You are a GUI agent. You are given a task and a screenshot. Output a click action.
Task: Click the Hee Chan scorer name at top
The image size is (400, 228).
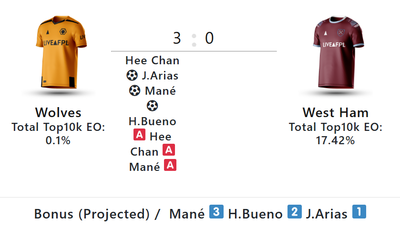(x=153, y=60)
